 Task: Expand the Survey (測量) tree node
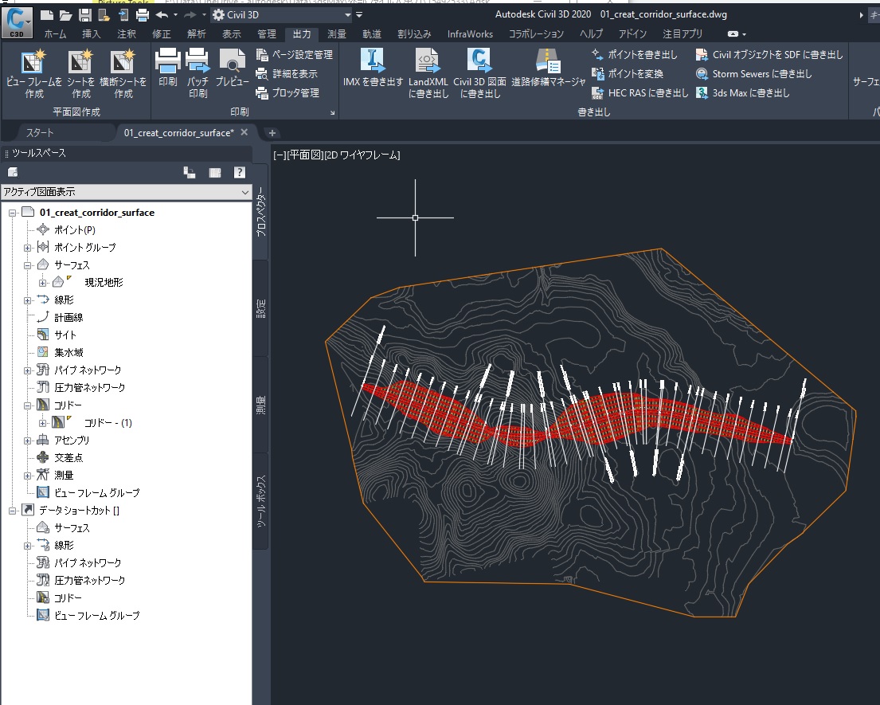tap(27, 476)
